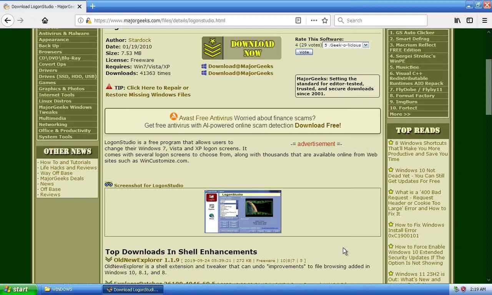Click the security shield tray icon
The image size is (492, 295).
[x=463, y=289]
